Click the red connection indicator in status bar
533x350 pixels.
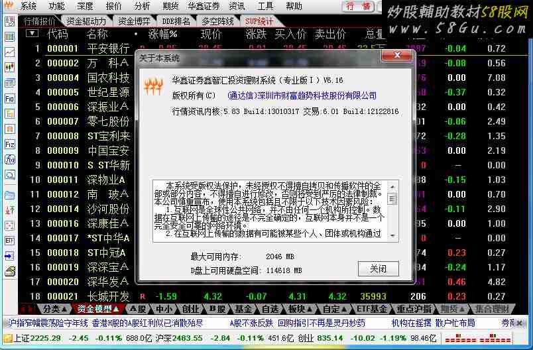pos(478,339)
